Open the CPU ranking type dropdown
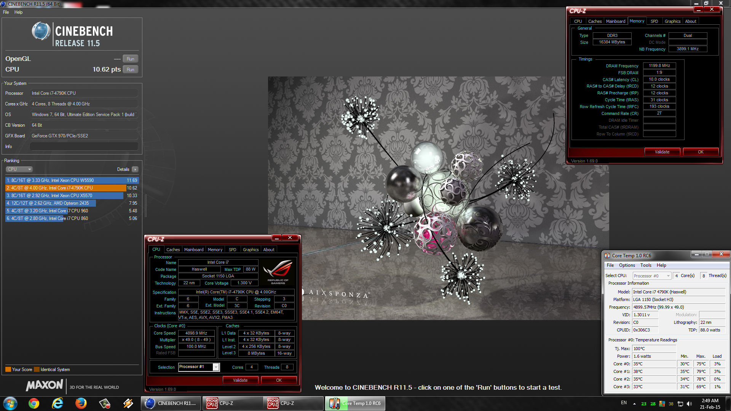 (19, 169)
